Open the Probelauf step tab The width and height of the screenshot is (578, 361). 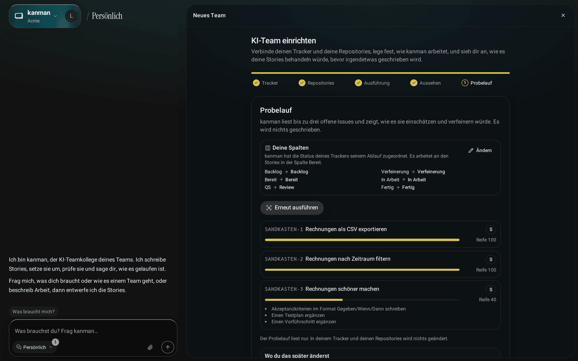477,83
